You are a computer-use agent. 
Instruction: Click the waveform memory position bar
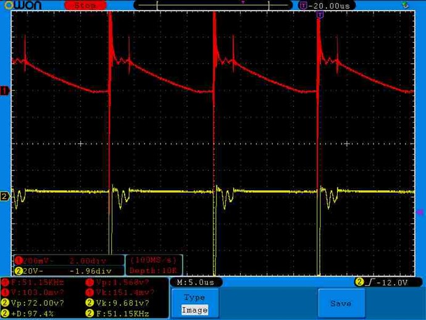[213, 5]
